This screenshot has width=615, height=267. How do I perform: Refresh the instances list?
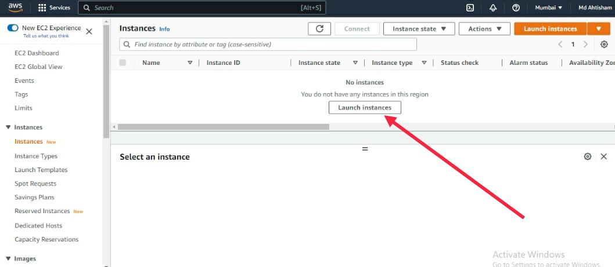[x=319, y=29]
